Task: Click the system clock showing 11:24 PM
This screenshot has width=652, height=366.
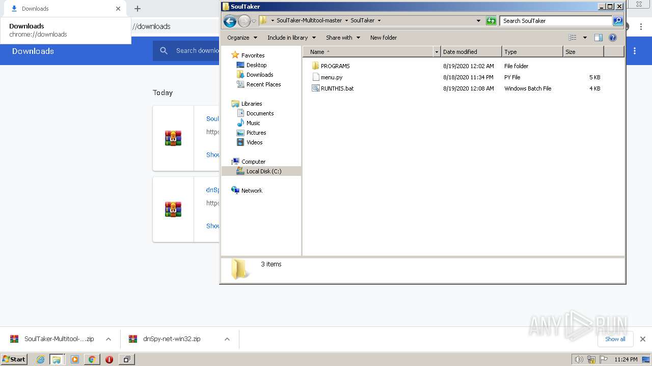Action: pos(626,359)
